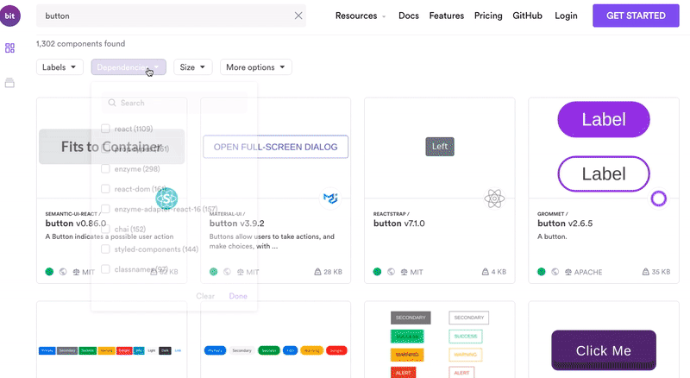Click the Material-UI logo badge
The width and height of the screenshot is (690, 378).
point(330,198)
